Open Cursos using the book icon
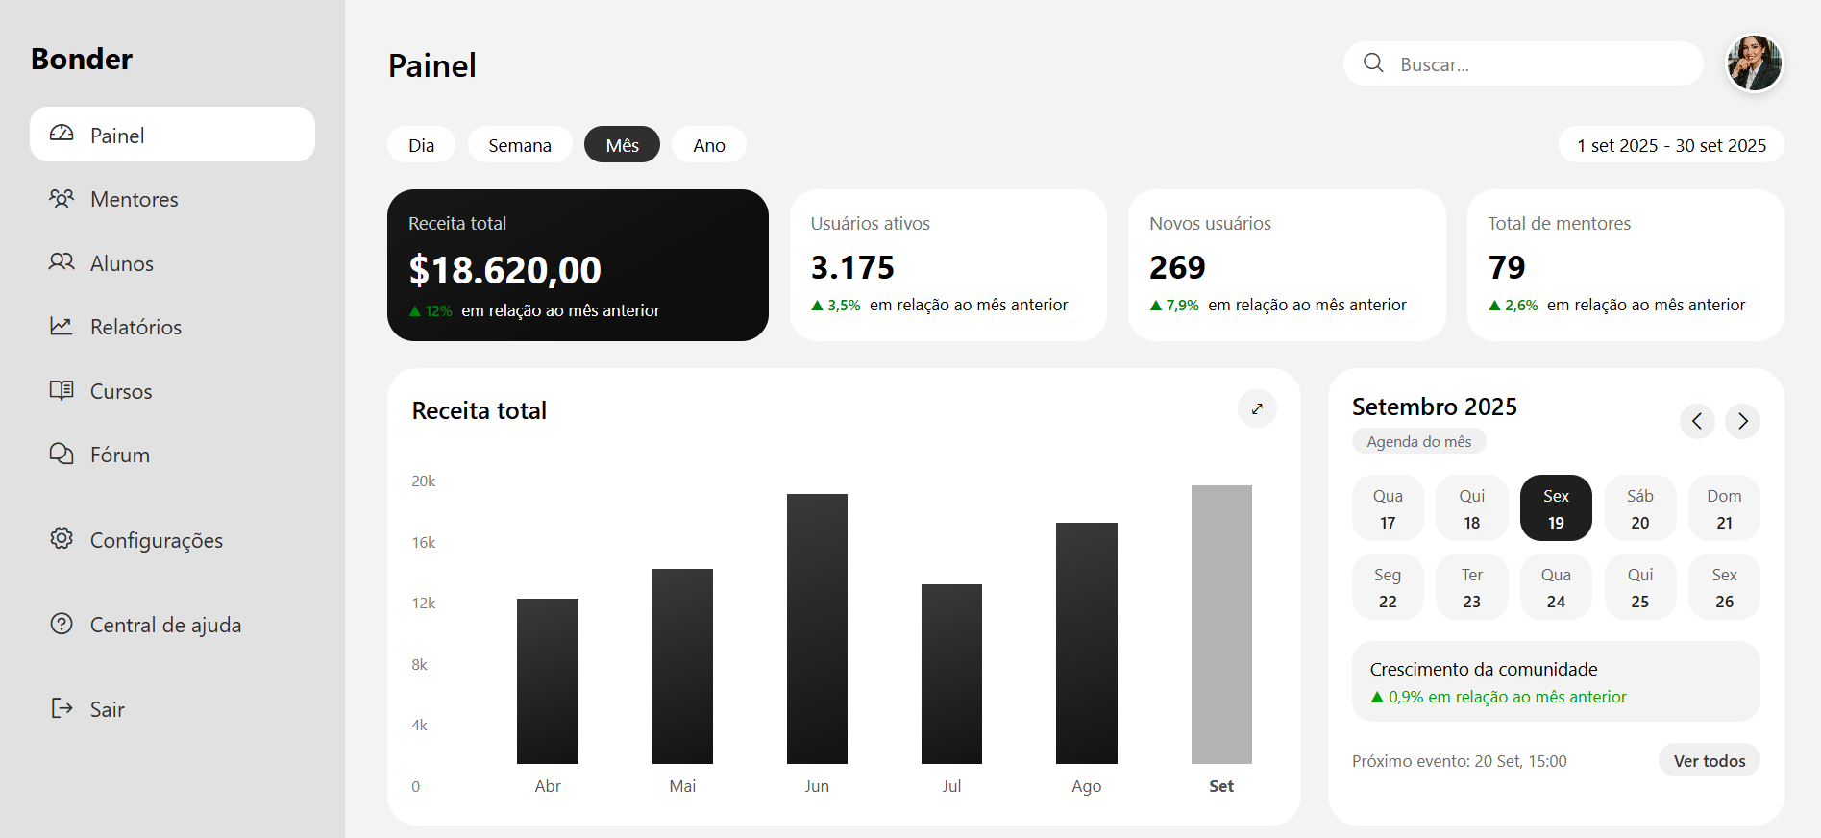The height and width of the screenshot is (838, 1821). (62, 390)
